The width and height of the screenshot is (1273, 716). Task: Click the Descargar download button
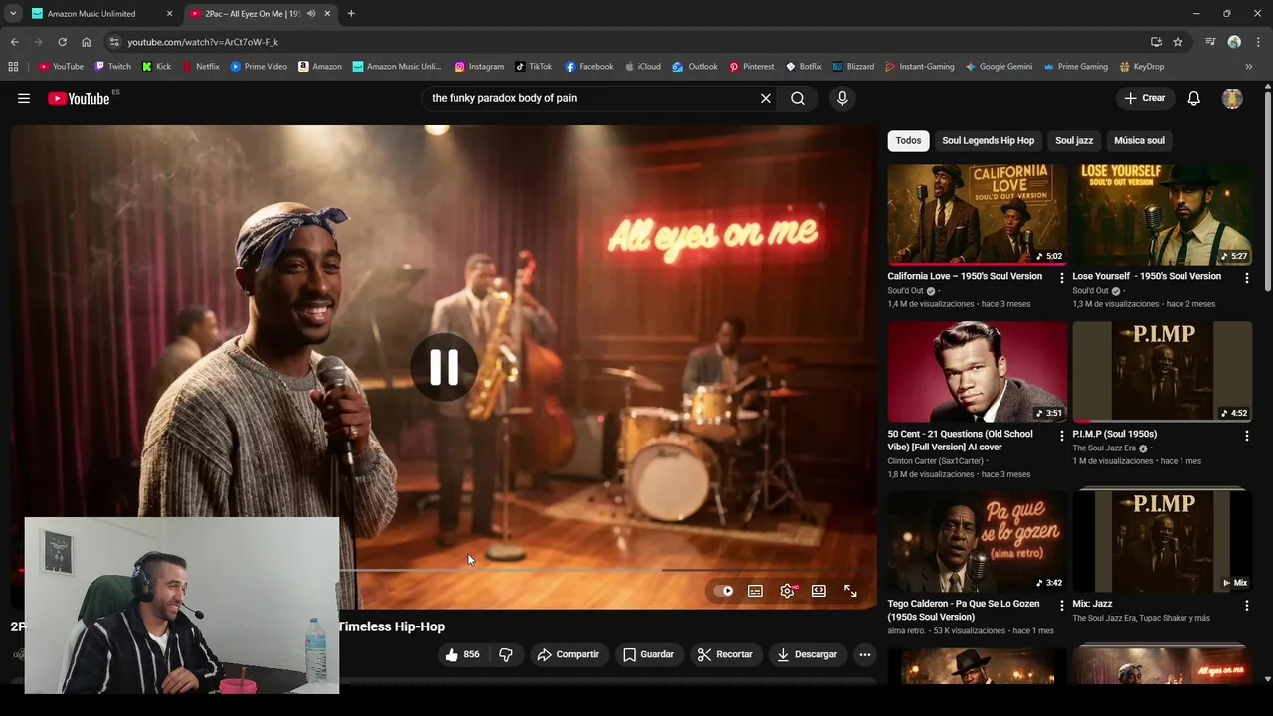[807, 654]
